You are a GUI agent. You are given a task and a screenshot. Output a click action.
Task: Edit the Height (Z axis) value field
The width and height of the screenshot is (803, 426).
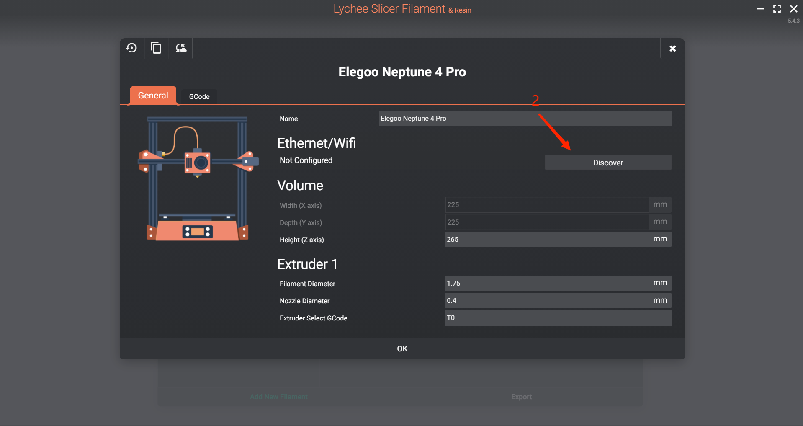tap(546, 239)
